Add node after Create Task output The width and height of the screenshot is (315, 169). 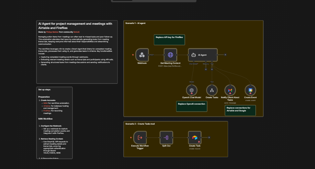coord(209,138)
